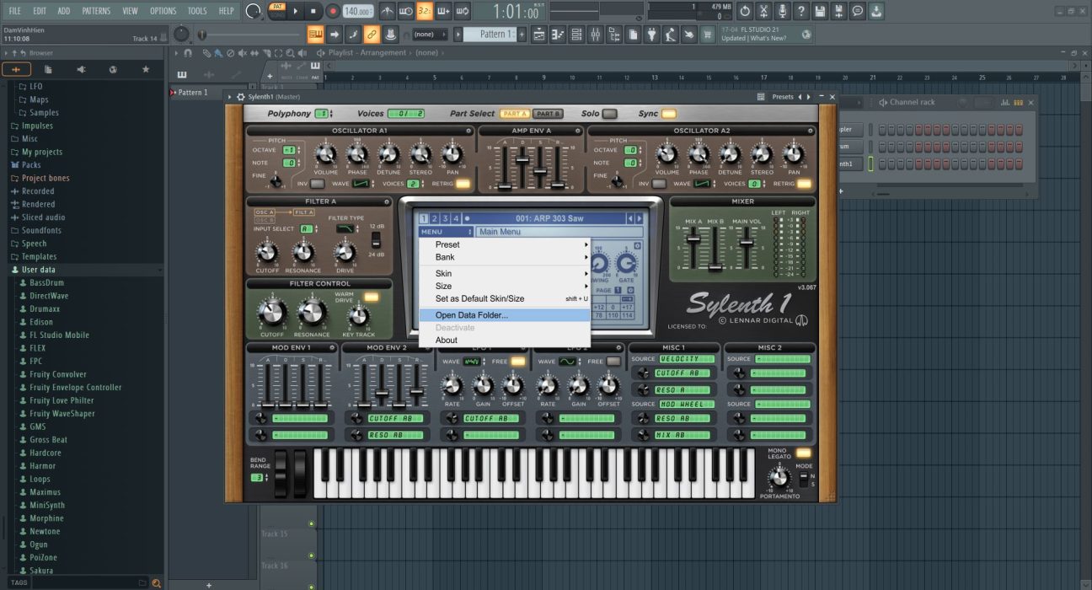Click About in the Sylenth1 menu
This screenshot has height=590, width=1092.
[x=445, y=340]
